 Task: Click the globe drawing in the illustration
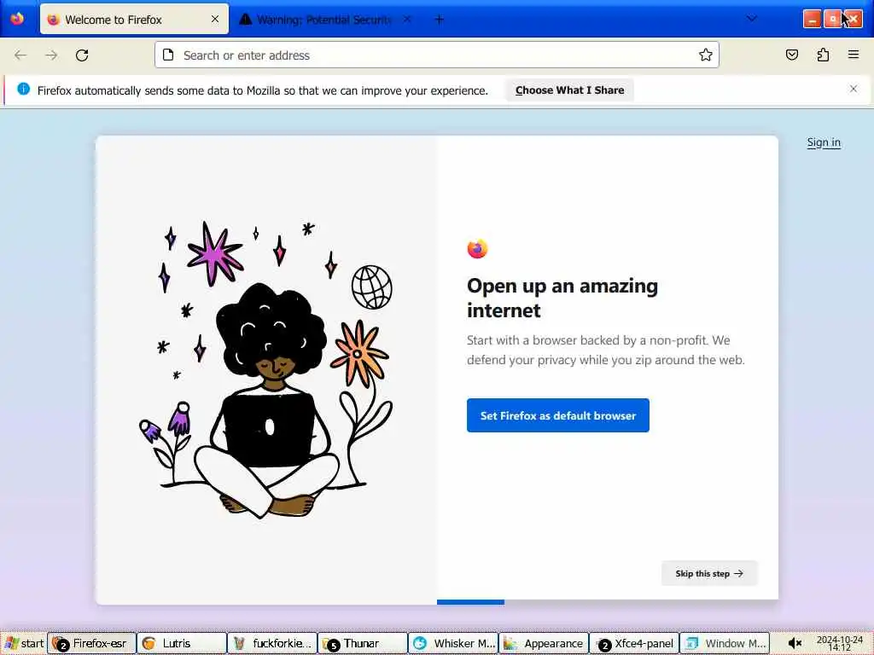pos(372,287)
